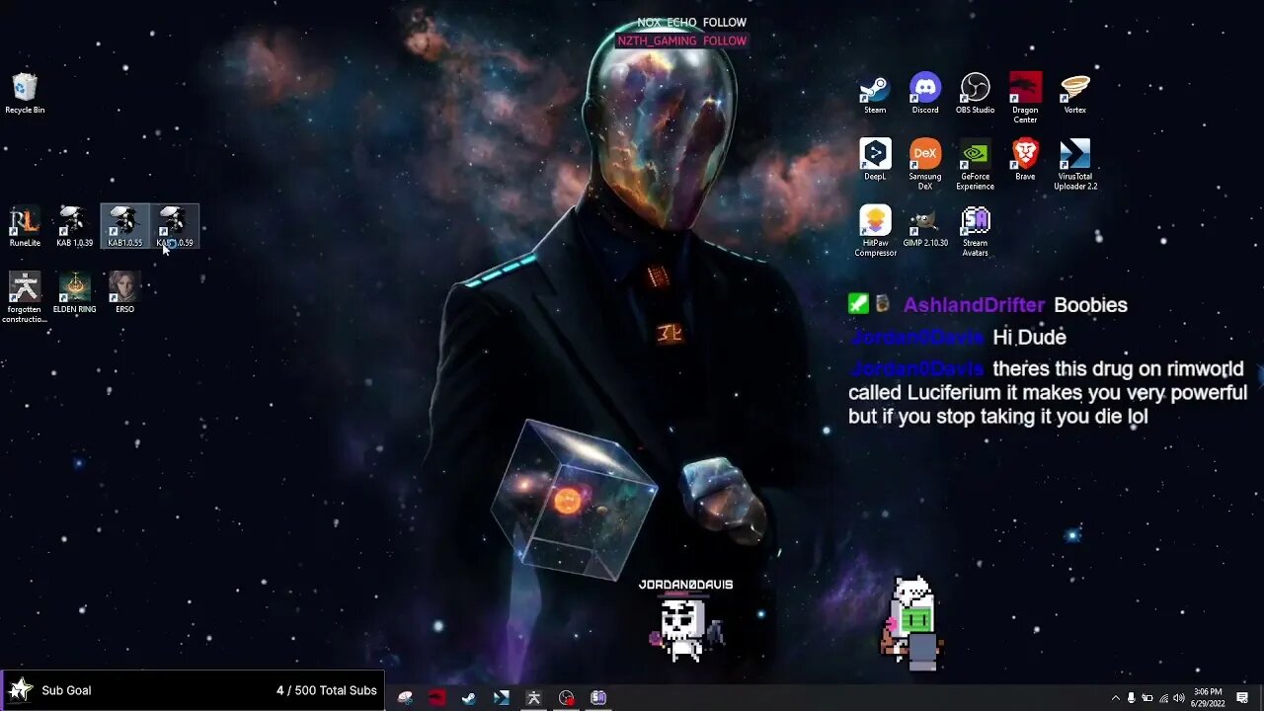Select the forgotten construction desktop shortcut

point(25,297)
